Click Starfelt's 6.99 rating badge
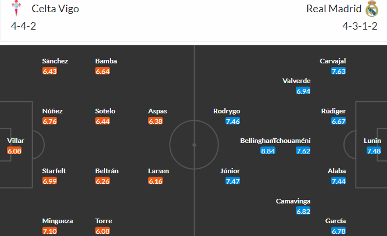The width and height of the screenshot is (387, 236). [x=49, y=181]
